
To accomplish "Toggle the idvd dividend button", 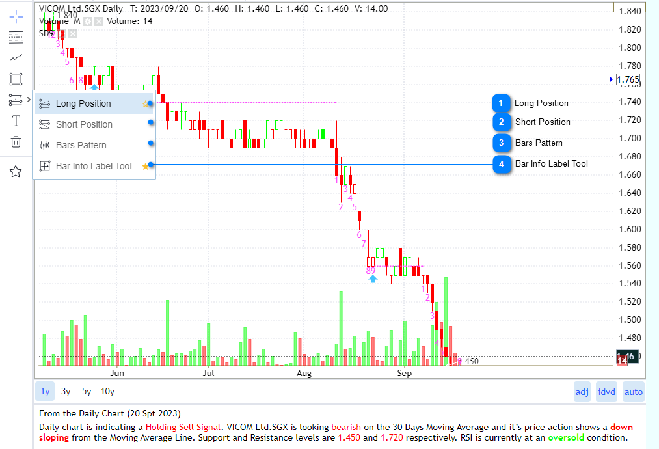I will pyautogui.click(x=606, y=392).
